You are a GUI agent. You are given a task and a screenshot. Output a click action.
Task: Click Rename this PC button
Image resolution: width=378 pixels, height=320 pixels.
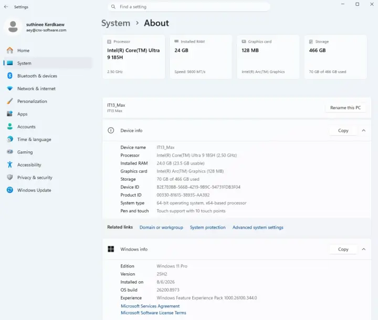tap(345, 108)
